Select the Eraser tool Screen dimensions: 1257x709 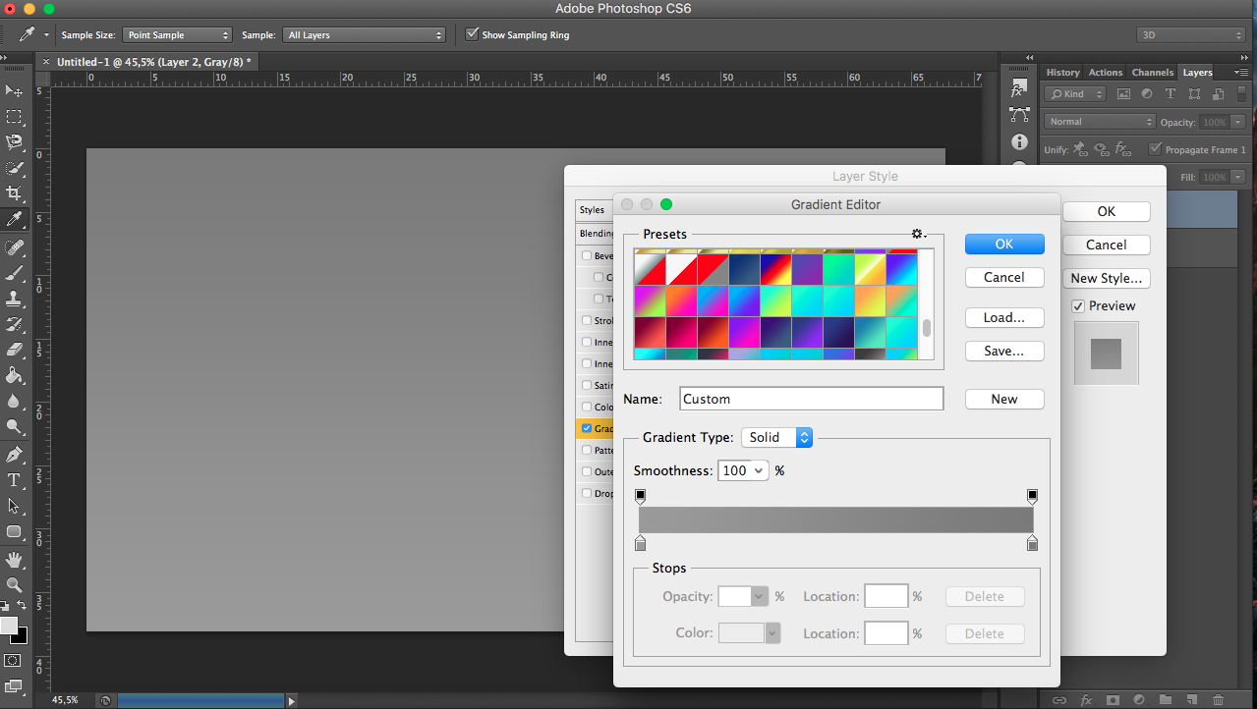pos(14,350)
